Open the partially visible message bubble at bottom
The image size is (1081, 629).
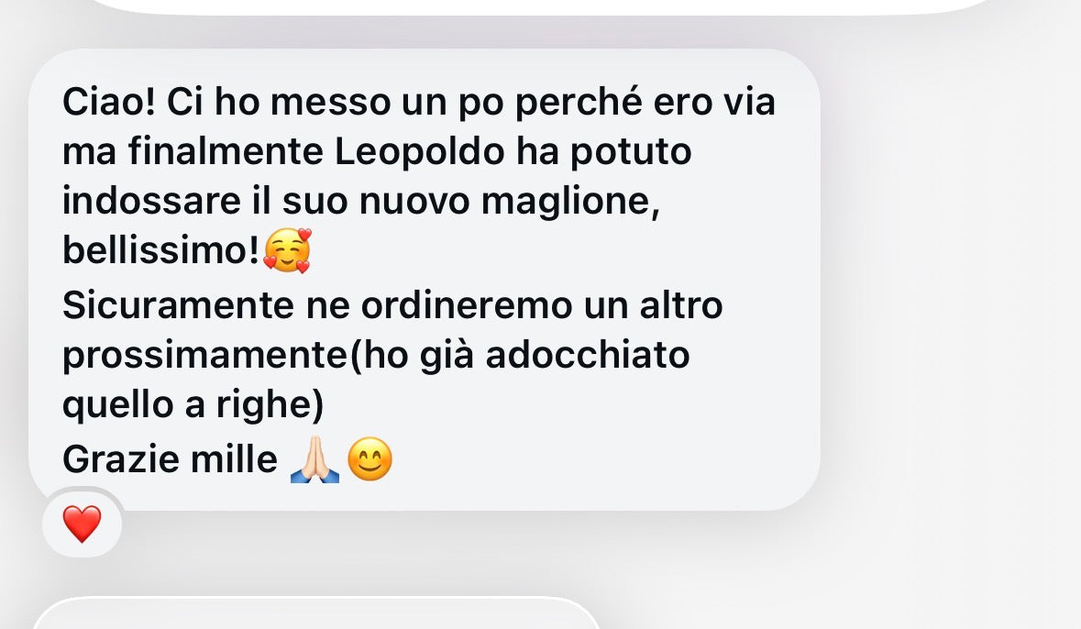pos(315,613)
